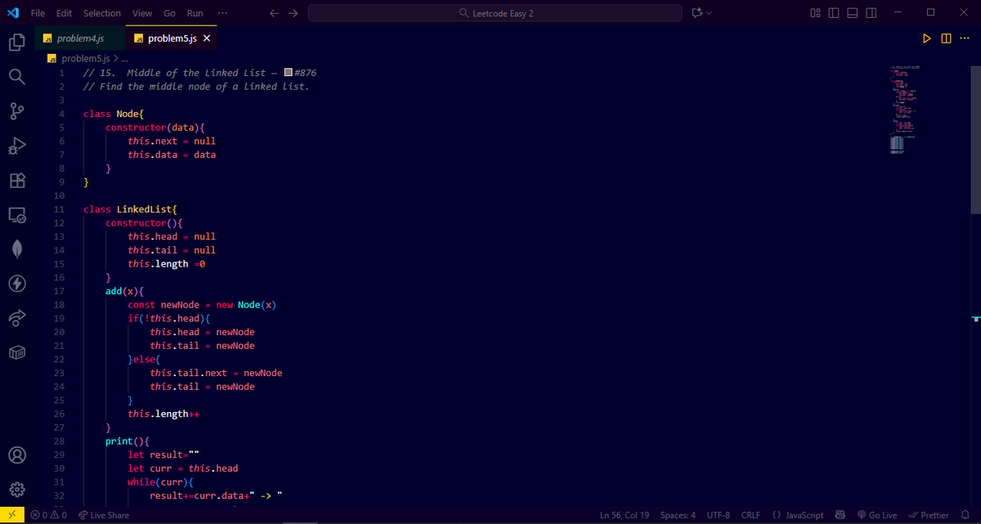
Task: Go to line via Ln 56, Col 19
Action: [625, 515]
